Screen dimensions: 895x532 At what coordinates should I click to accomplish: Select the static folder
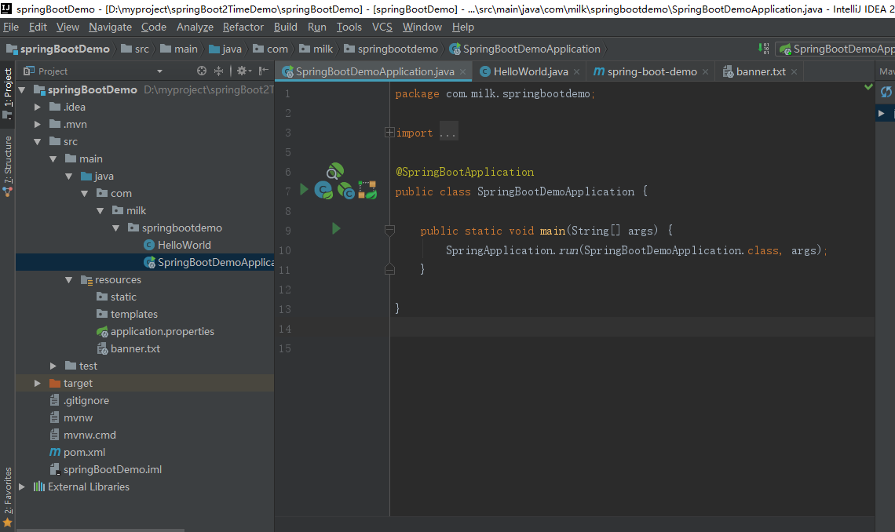pos(123,297)
